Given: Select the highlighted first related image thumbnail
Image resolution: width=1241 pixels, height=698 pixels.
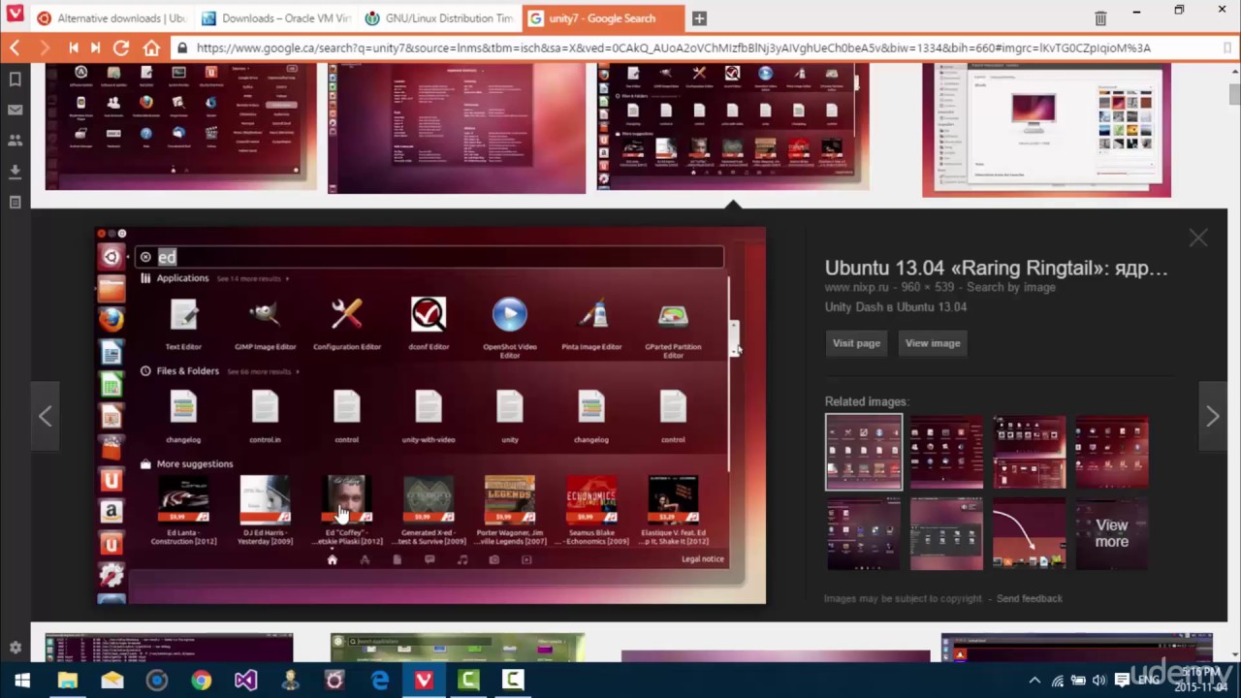Looking at the screenshot, I should coord(864,452).
